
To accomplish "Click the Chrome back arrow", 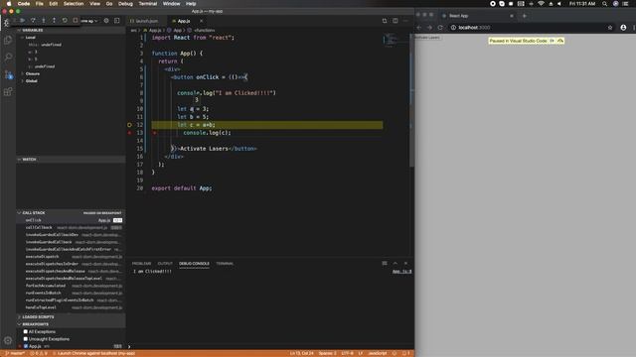I will [419, 28].
